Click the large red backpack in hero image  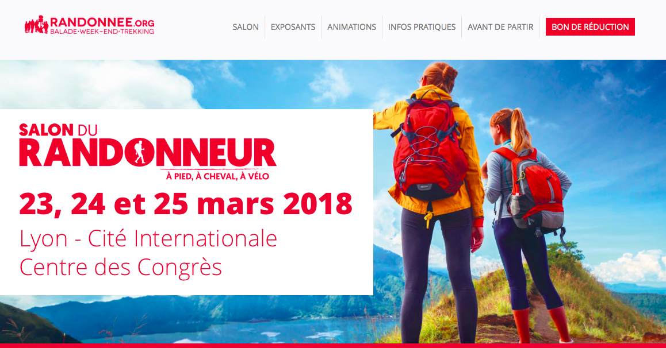[x=429, y=148]
